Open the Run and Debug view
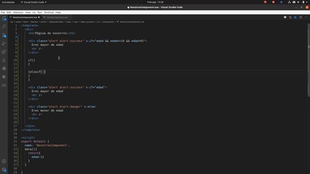Image resolution: width=310 pixels, height=174 pixels. (4, 43)
